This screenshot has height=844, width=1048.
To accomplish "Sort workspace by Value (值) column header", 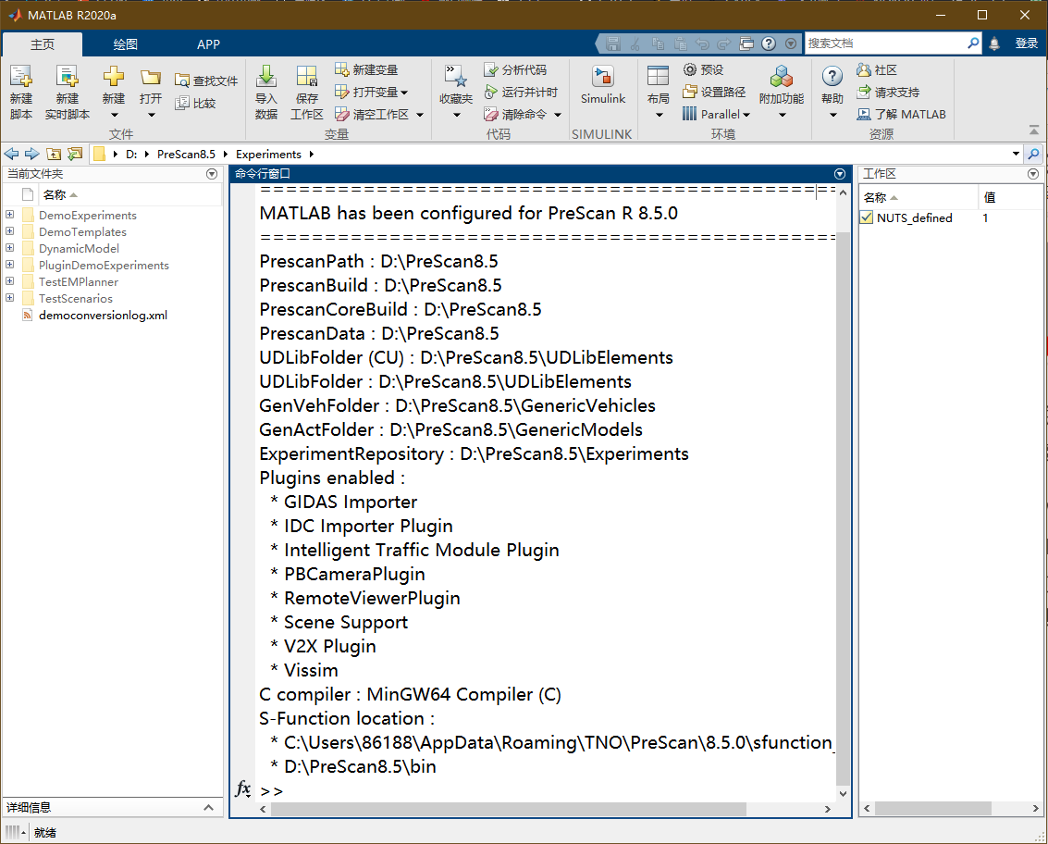I will pos(990,197).
